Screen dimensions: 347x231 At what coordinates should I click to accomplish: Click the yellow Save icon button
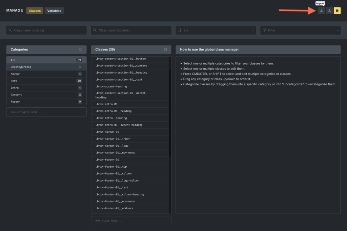[337, 11]
